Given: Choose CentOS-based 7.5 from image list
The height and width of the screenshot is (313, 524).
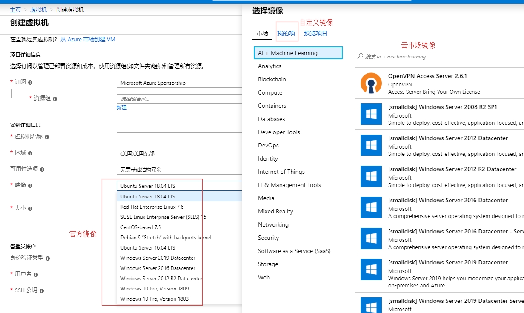Looking at the screenshot, I should (140, 227).
